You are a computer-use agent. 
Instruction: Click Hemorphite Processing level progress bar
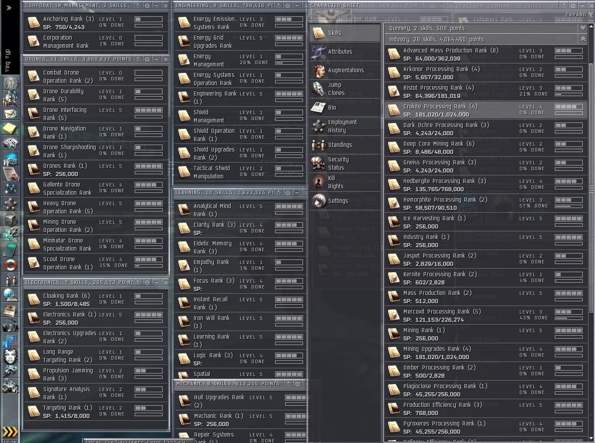(x=568, y=200)
